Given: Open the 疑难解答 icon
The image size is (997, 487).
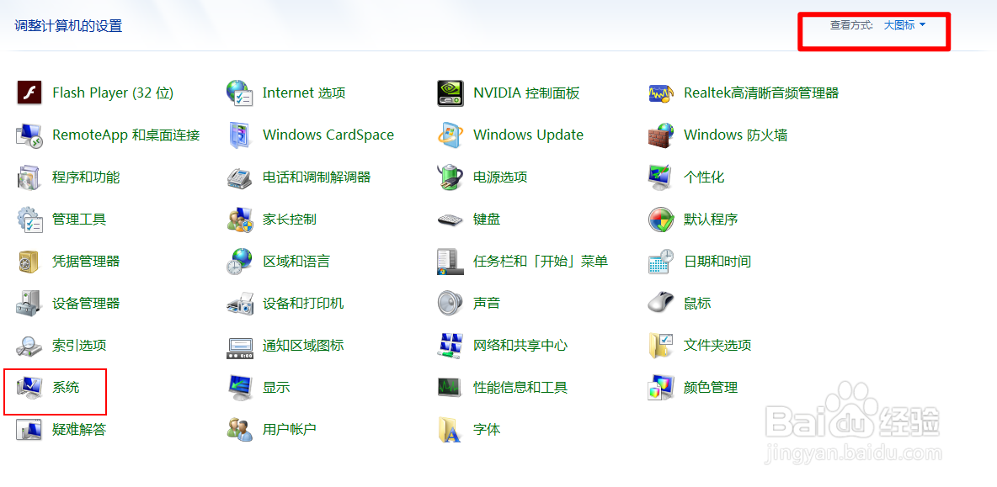Looking at the screenshot, I should (x=29, y=429).
